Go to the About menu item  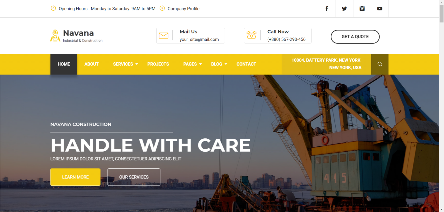(x=91, y=64)
